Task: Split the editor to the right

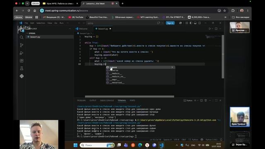Action: click(x=216, y=29)
